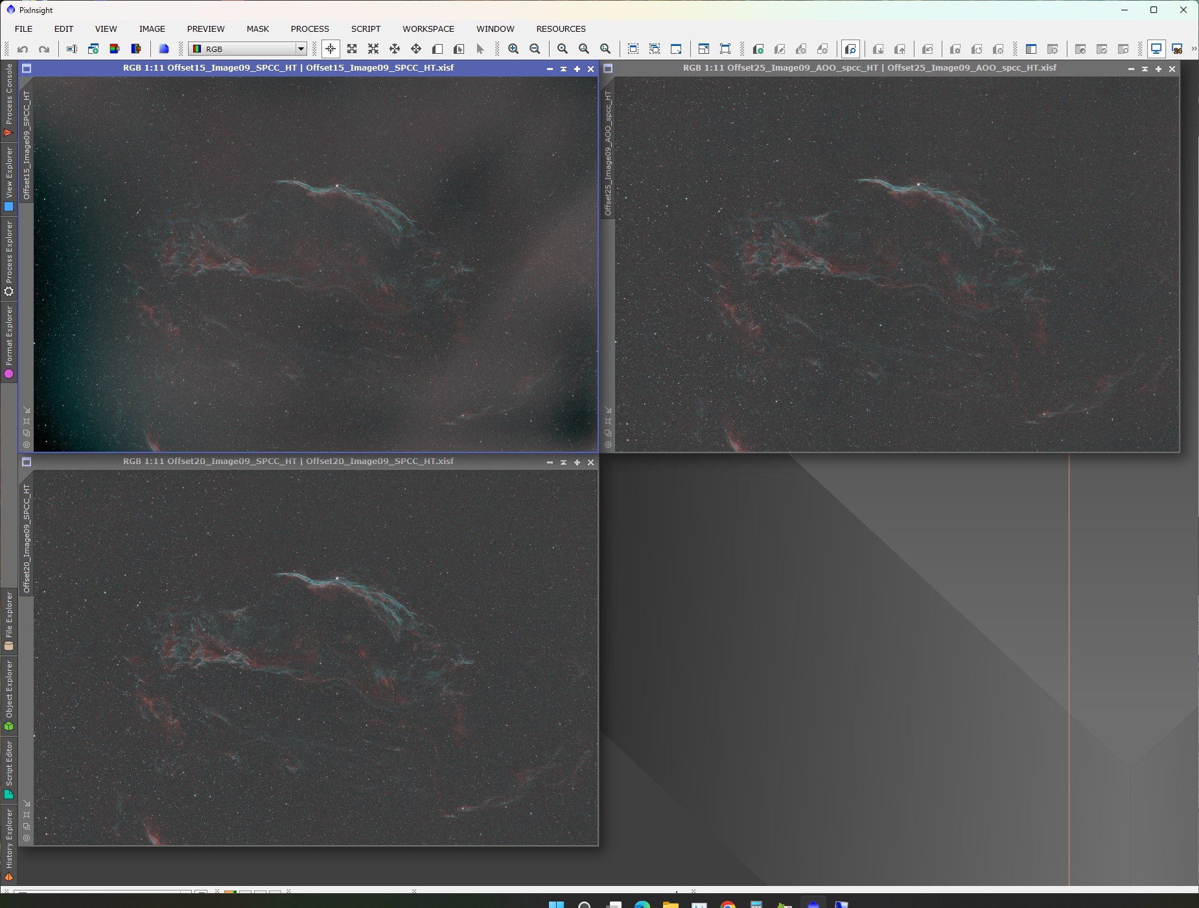
Task: Open the PREVIEW menu
Action: (x=206, y=29)
